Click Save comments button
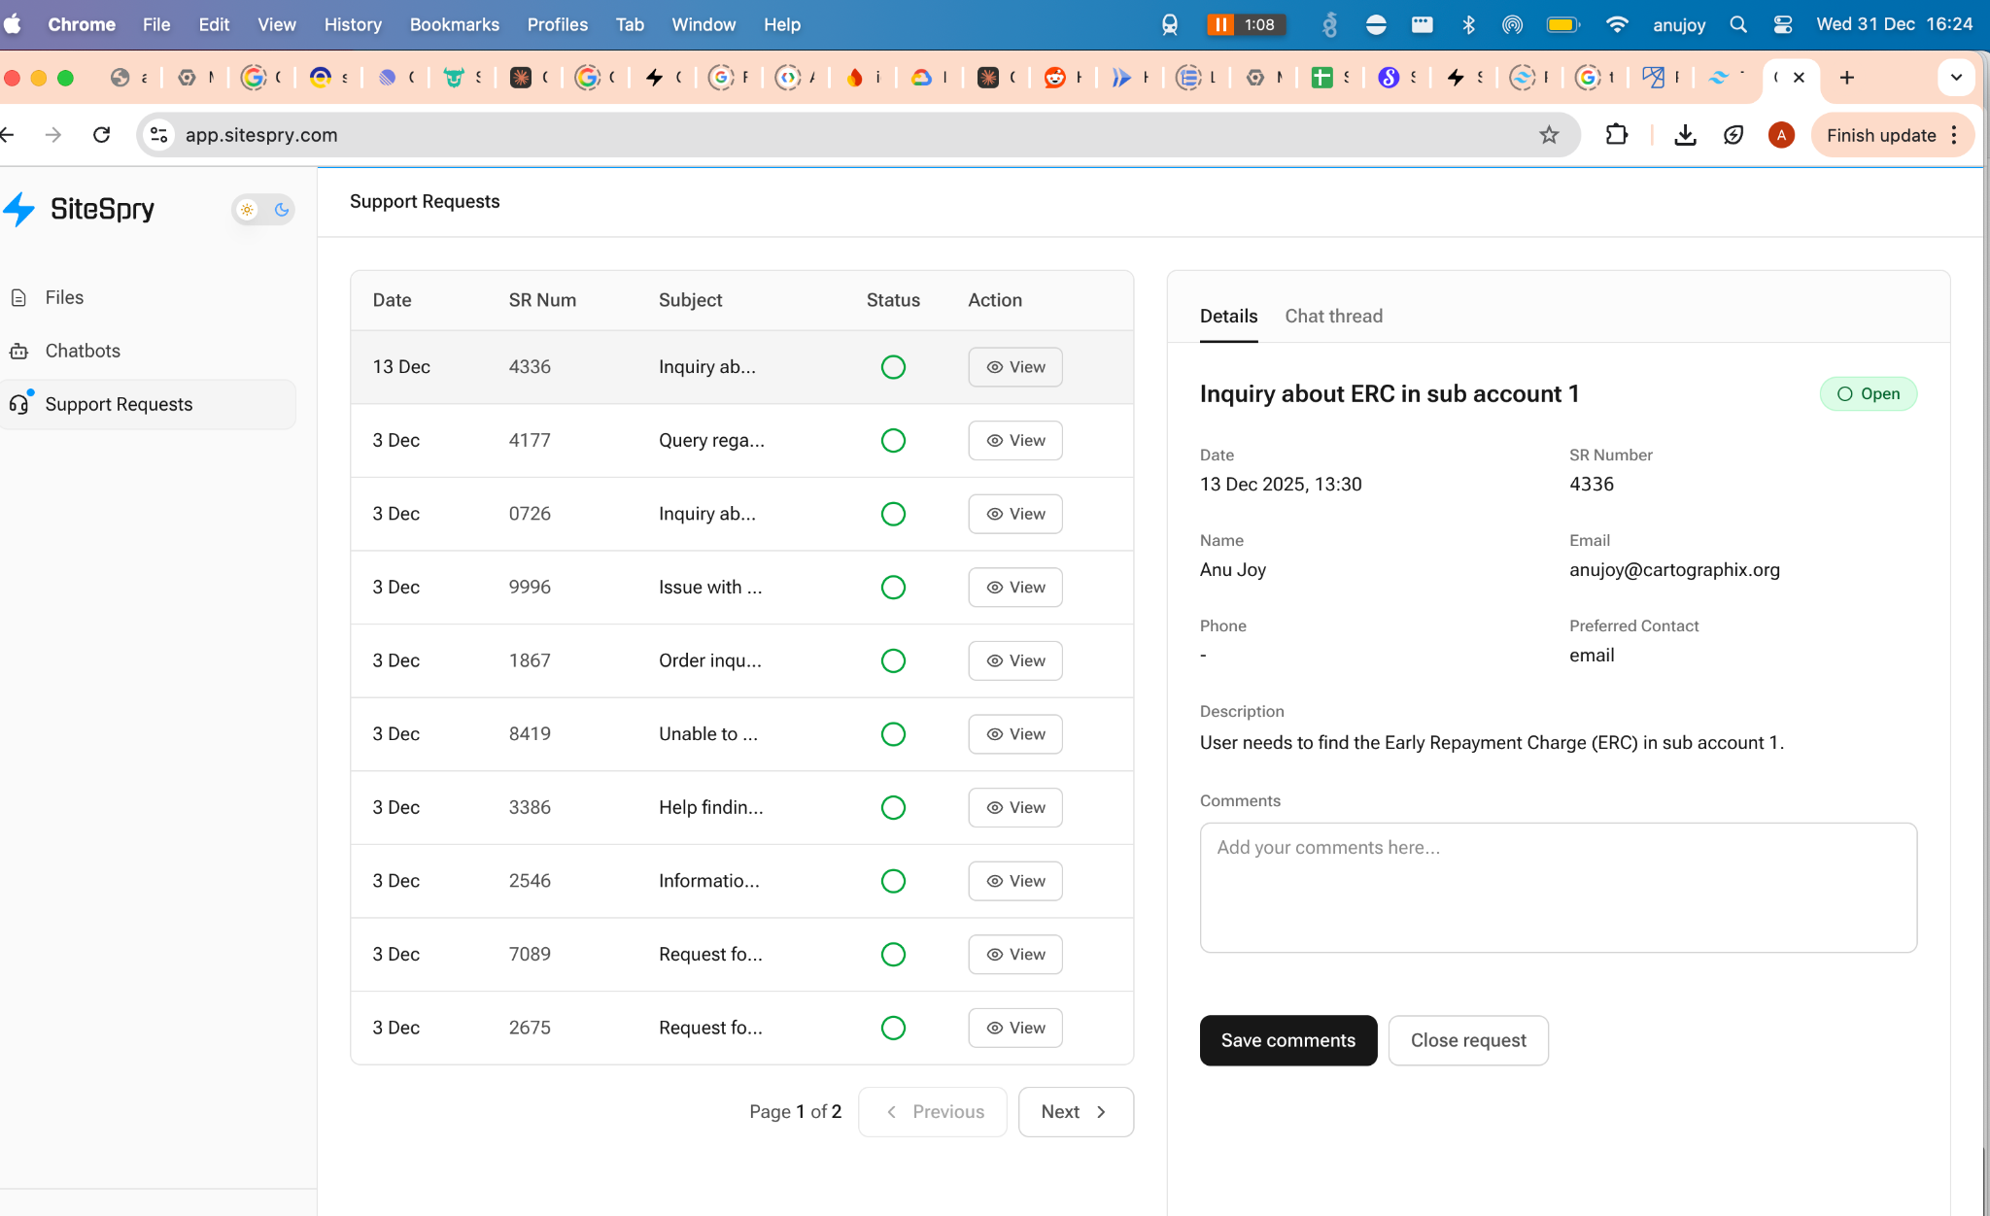1990x1216 pixels. tap(1287, 1040)
